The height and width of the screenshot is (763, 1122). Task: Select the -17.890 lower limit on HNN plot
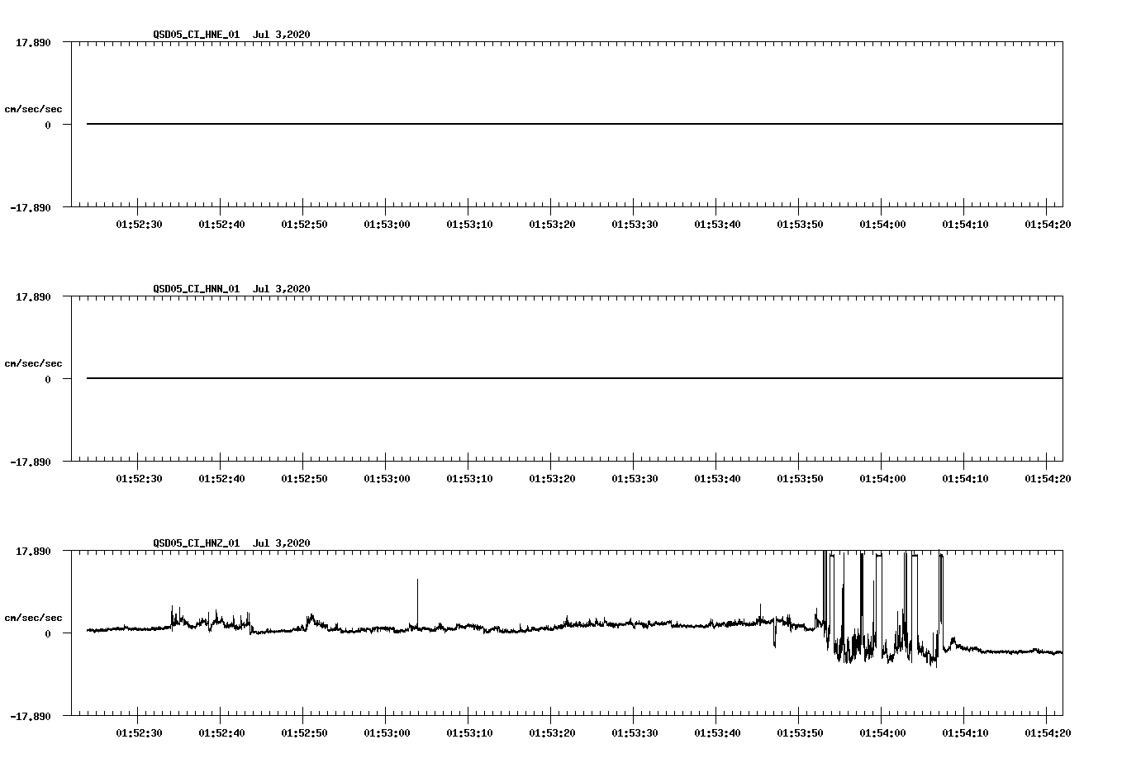click(x=31, y=462)
